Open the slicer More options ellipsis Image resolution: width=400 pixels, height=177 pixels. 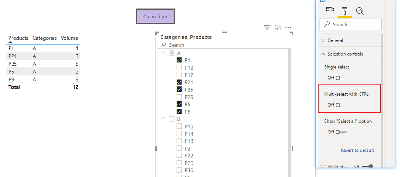(x=288, y=28)
